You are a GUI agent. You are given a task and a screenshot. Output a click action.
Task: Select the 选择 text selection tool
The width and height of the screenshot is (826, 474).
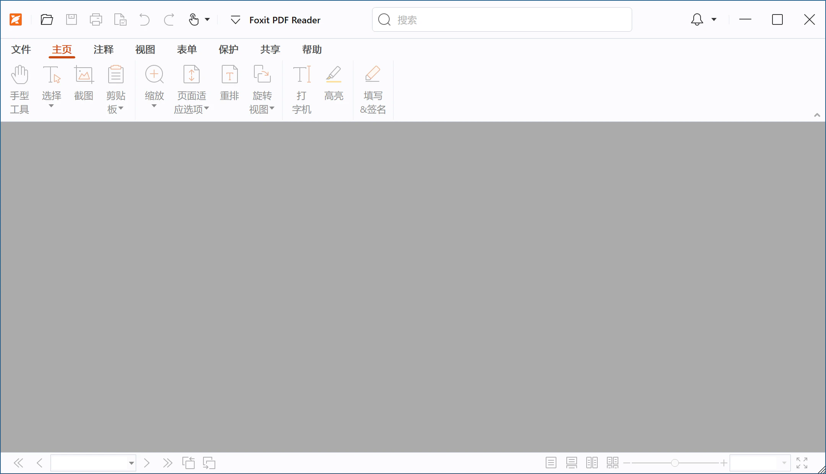click(52, 82)
